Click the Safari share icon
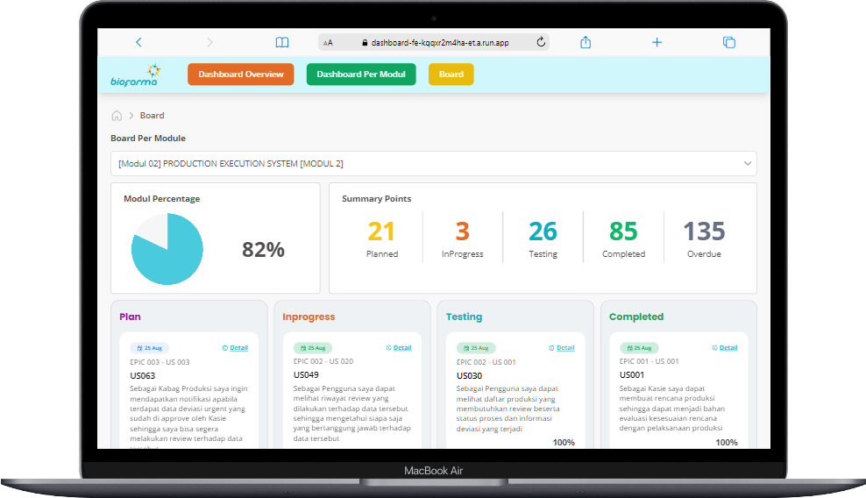 click(586, 42)
